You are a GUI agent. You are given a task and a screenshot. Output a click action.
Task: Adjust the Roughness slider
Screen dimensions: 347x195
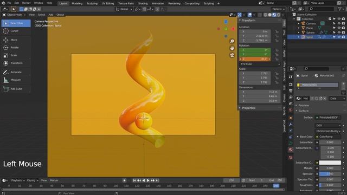330,185
